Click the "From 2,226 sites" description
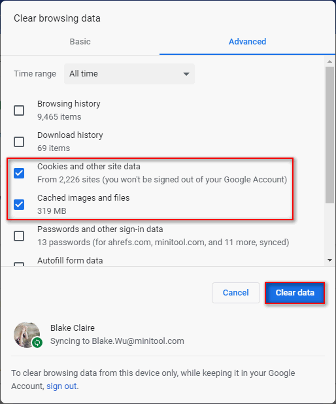Screen dimensions: 336x404 point(162,180)
